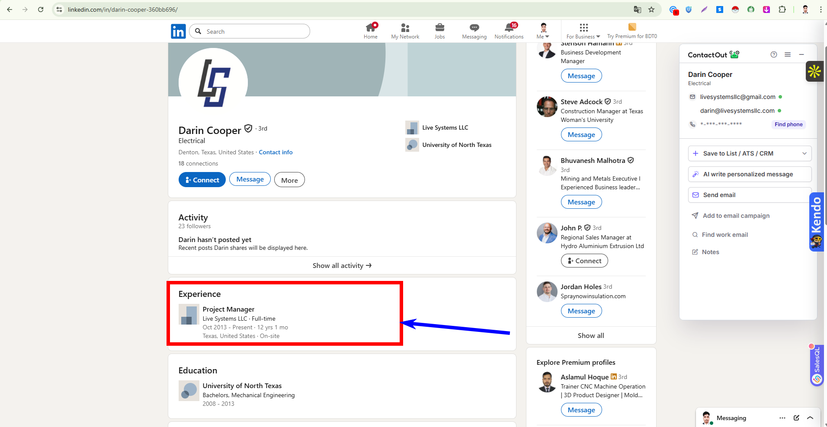Screen dimensions: 827x427
Task: Go back in browser history
Action: click(10, 10)
